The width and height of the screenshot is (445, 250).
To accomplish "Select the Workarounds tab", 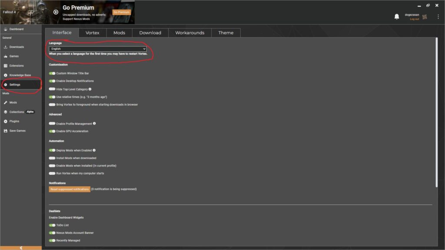I will coord(190,33).
